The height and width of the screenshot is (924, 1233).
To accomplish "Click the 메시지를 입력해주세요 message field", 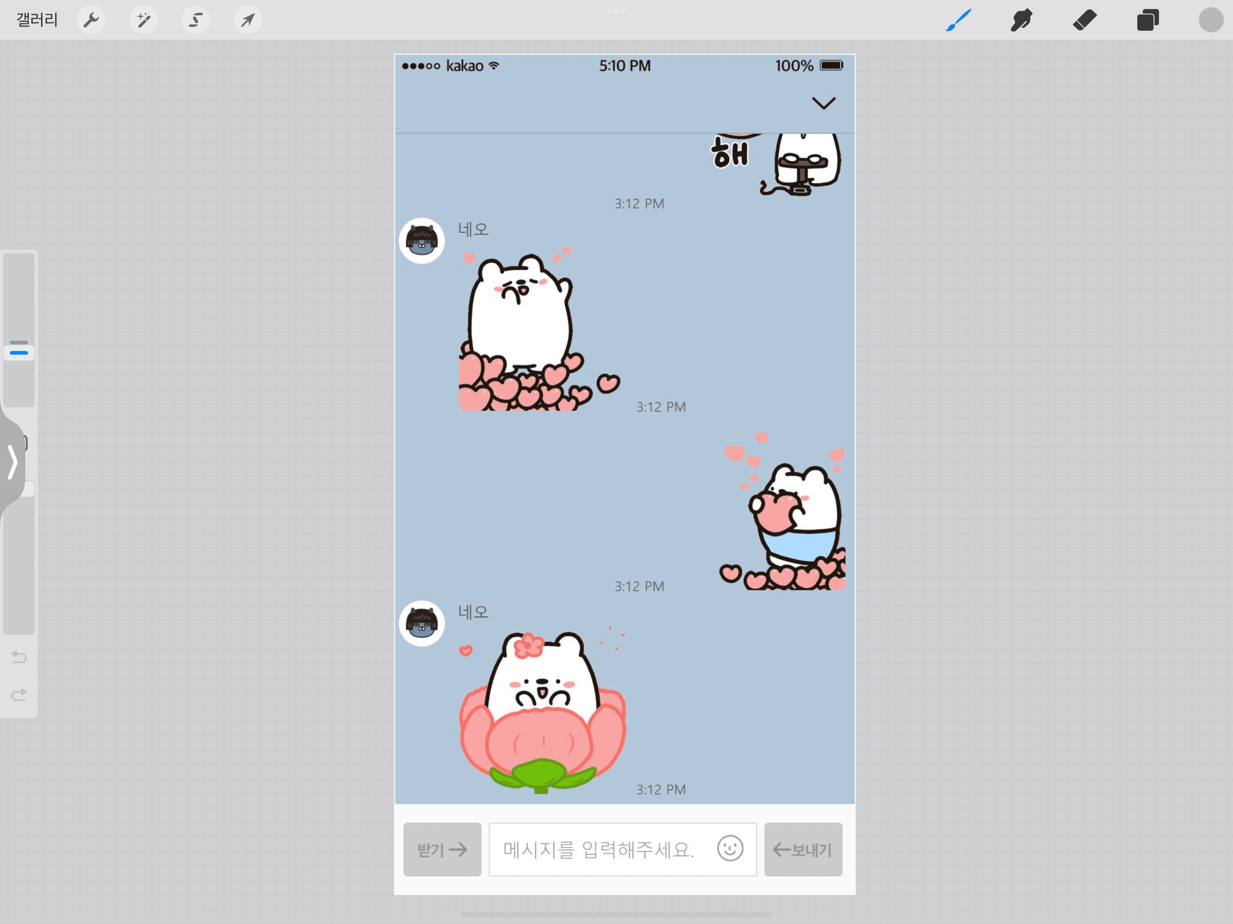I will coord(598,849).
